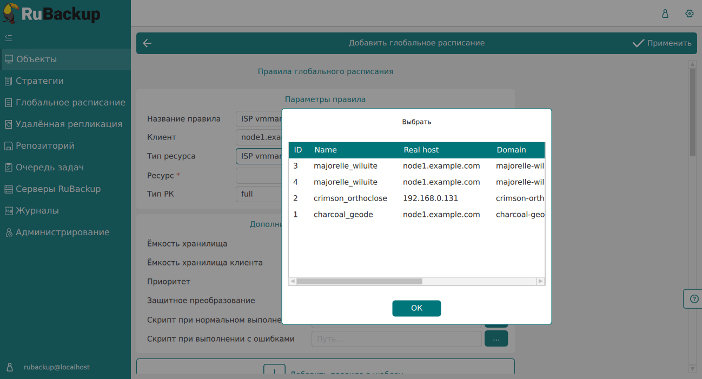This screenshot has height=379, width=702.
Task: Collapse the sidebar with the toggle icon
Action: click(x=9, y=38)
